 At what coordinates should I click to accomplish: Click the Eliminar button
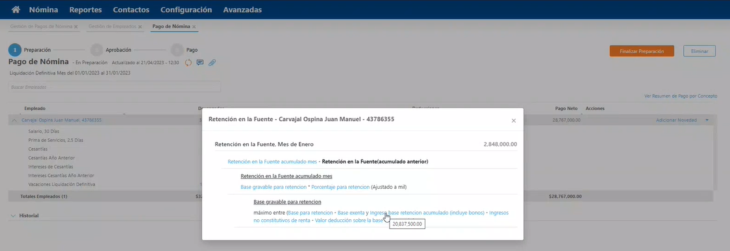[699, 51]
